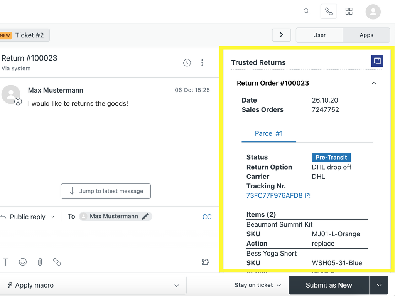Image resolution: width=395 pixels, height=296 pixels.
Task: Edit recipient Max Mustermann pencil icon
Action: (145, 217)
